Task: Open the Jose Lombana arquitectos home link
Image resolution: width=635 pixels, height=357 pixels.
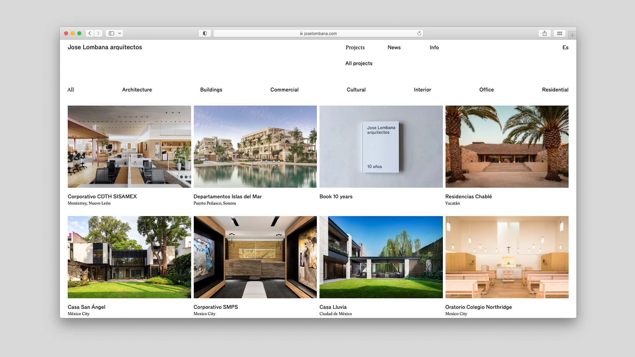Action: 105,47
